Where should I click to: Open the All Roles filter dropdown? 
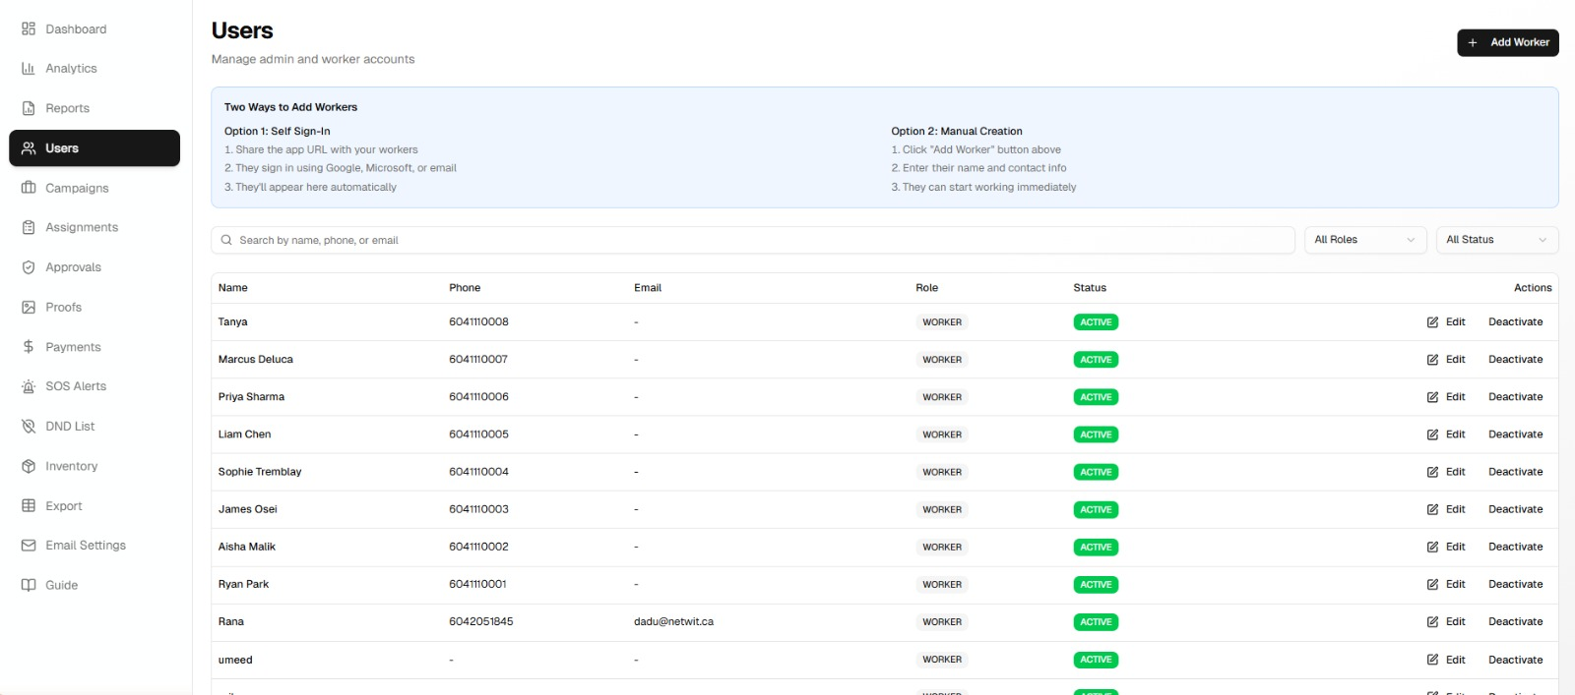pyautogui.click(x=1364, y=240)
